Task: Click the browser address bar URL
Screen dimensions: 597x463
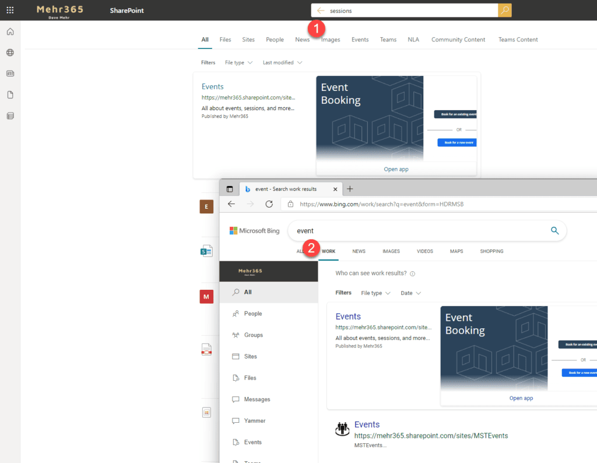Action: pos(381,204)
